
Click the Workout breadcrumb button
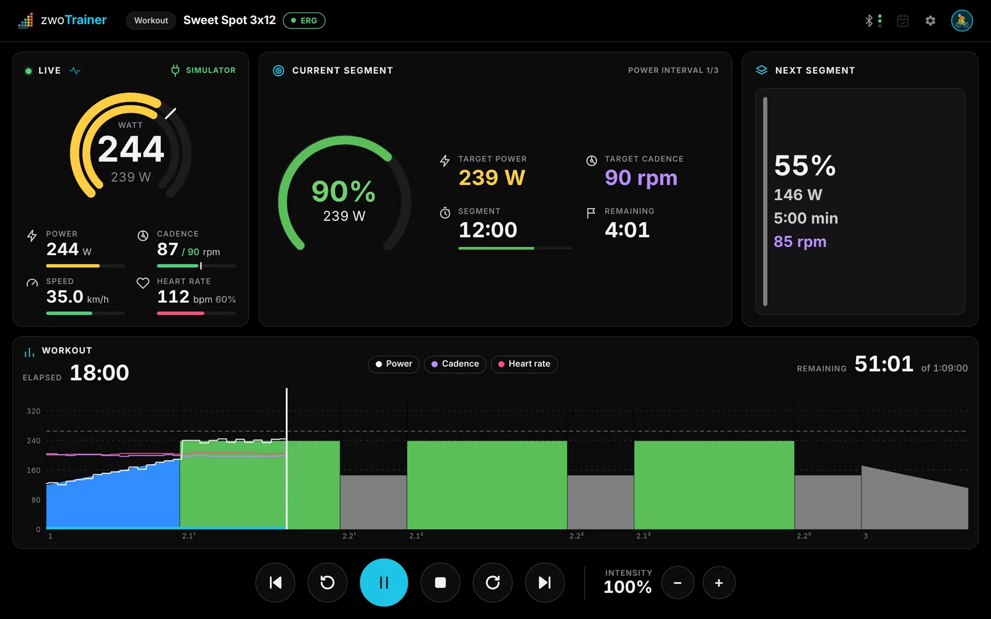[151, 20]
